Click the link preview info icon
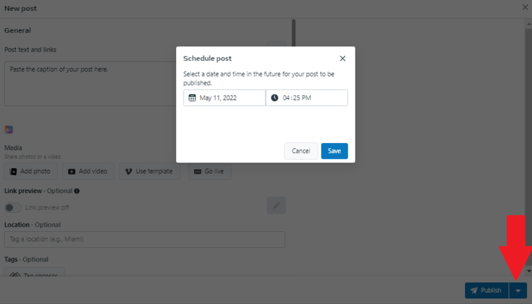 click(77, 191)
